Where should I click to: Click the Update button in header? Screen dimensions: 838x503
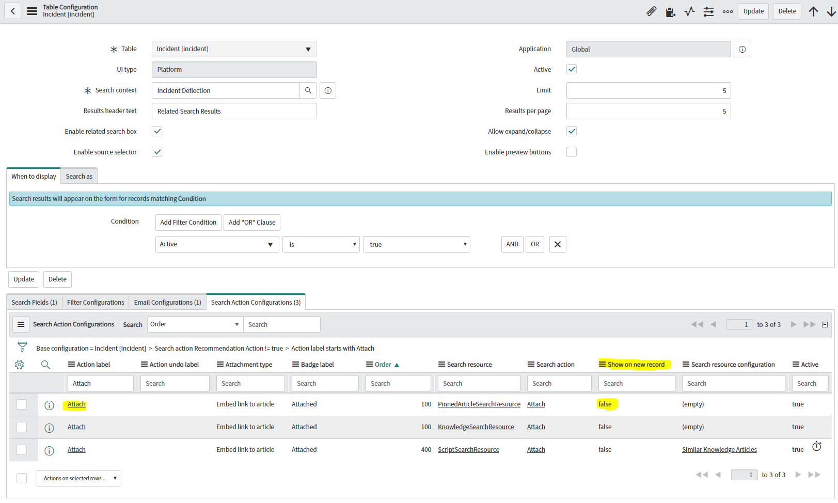tap(753, 11)
